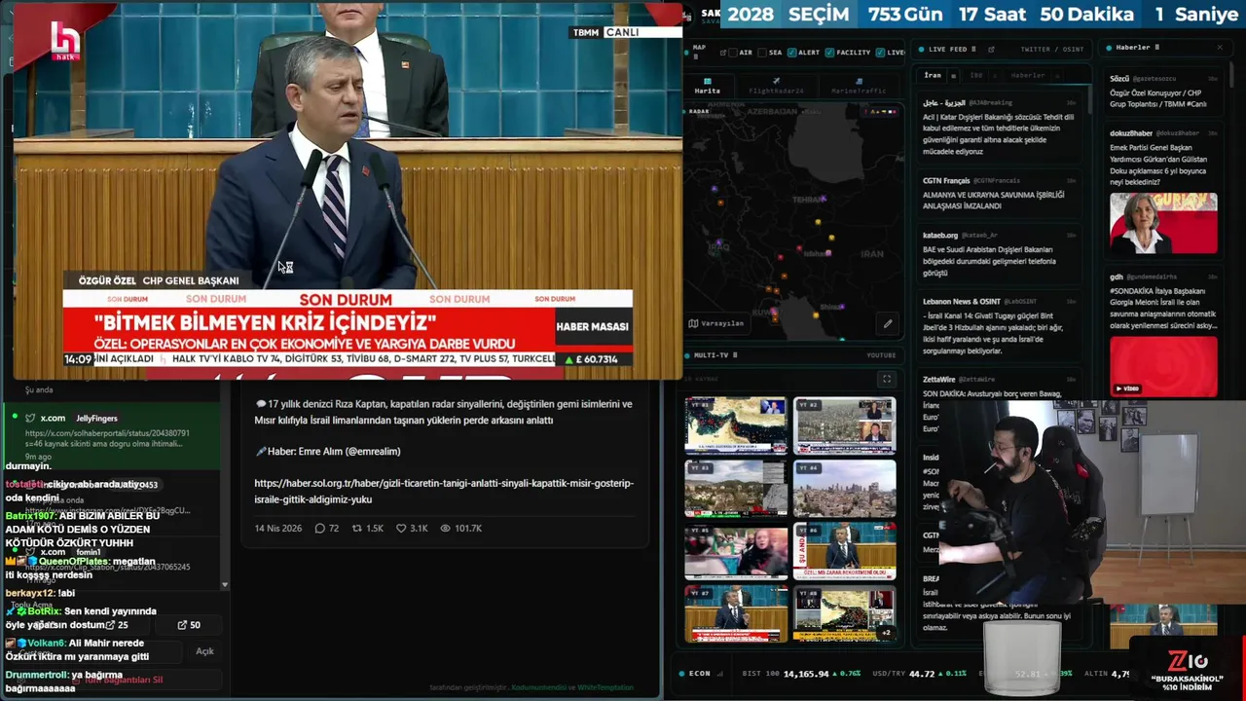Open Live Feed in external window icon
1246x701 pixels.
point(991,49)
